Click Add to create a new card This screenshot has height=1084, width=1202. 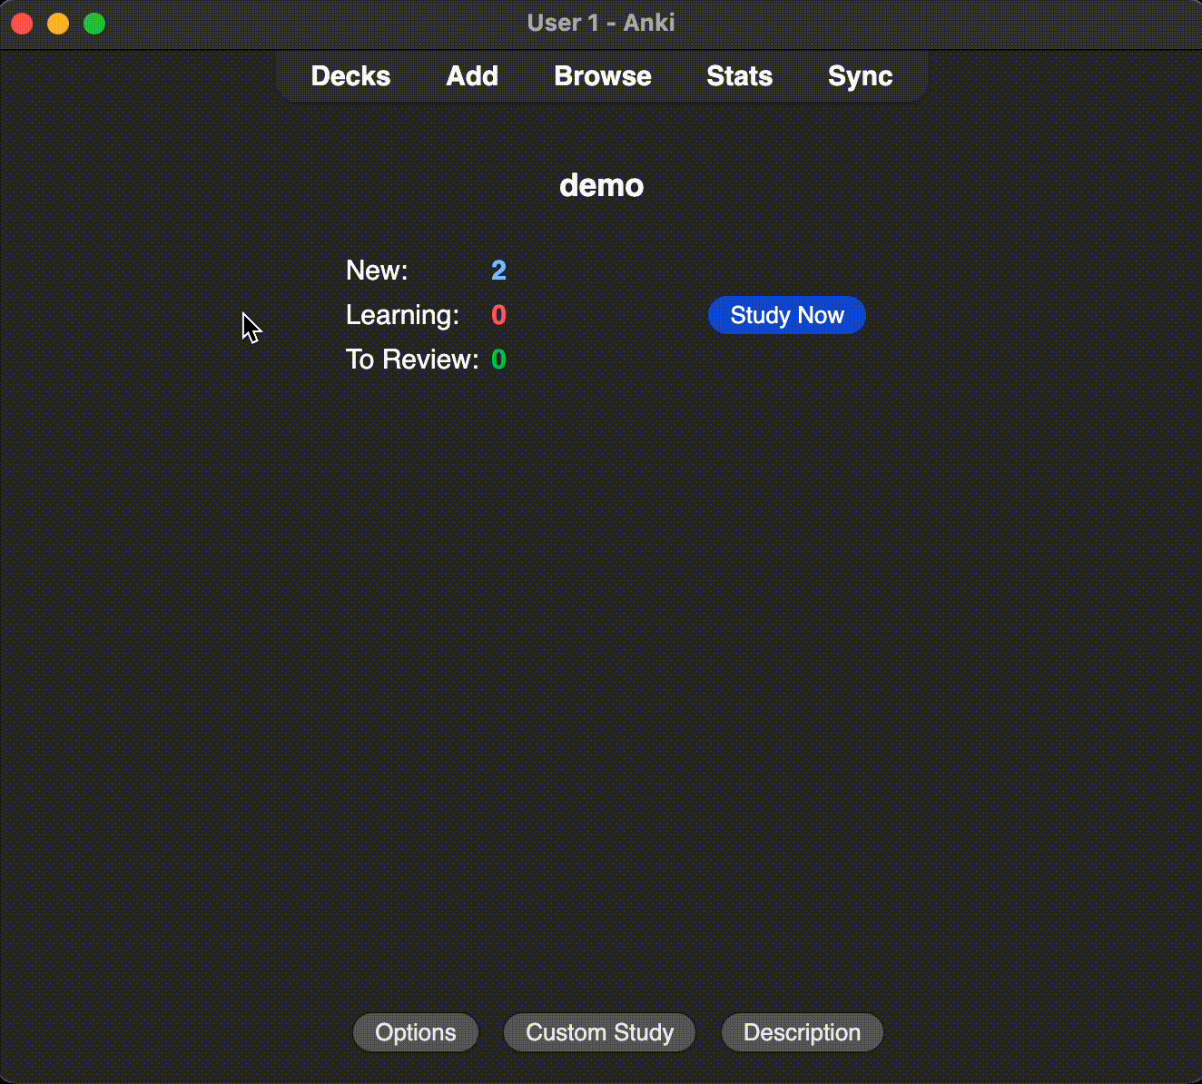[x=472, y=76]
